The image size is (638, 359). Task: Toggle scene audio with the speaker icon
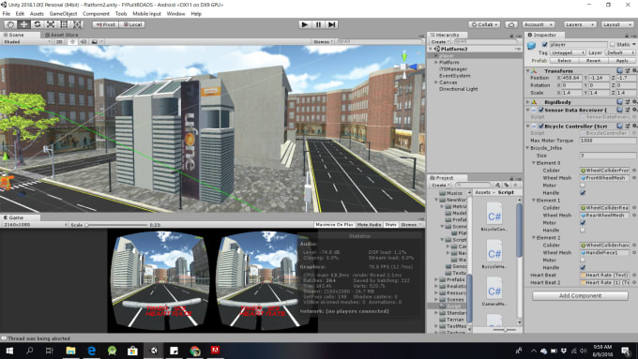(x=83, y=41)
